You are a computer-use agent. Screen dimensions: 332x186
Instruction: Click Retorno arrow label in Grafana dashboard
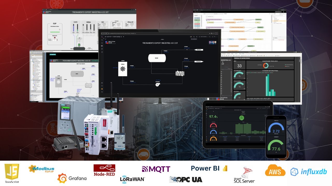click(x=199, y=50)
